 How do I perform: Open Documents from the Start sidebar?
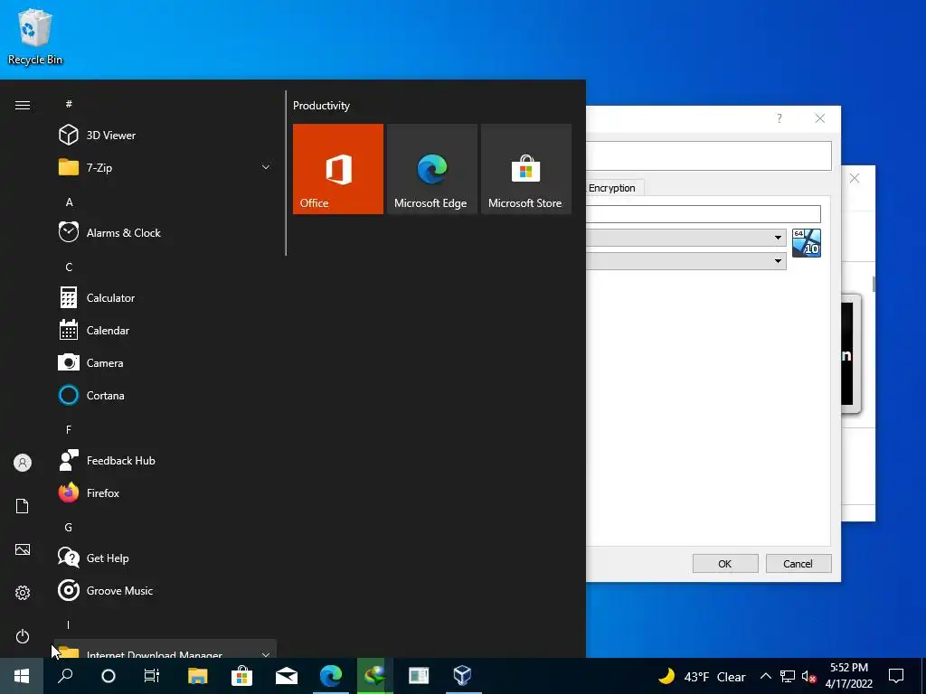click(x=23, y=506)
